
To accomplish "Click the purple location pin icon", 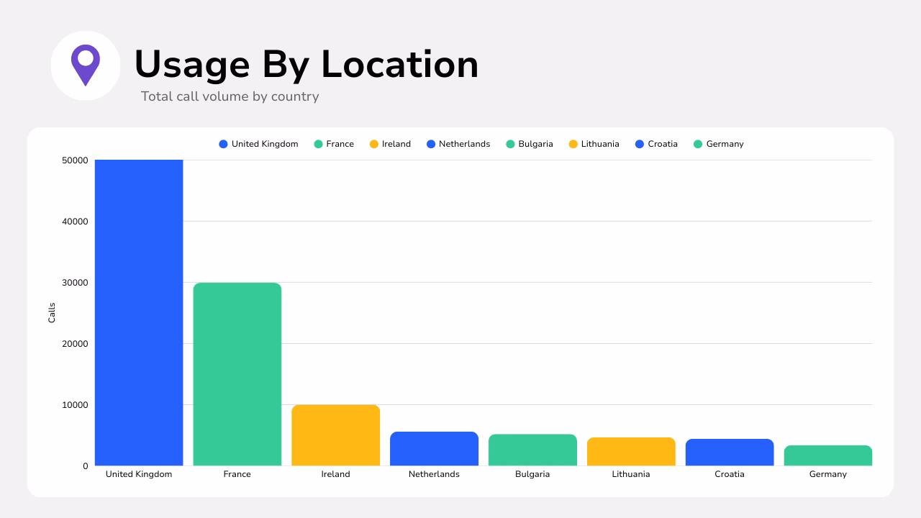I will (86, 64).
